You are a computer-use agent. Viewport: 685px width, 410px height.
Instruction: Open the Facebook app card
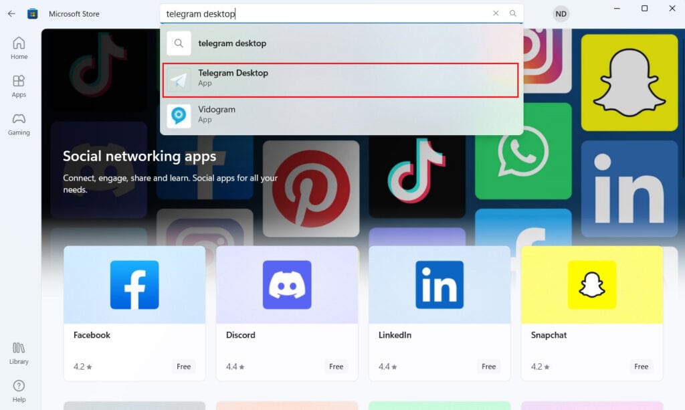tap(134, 313)
